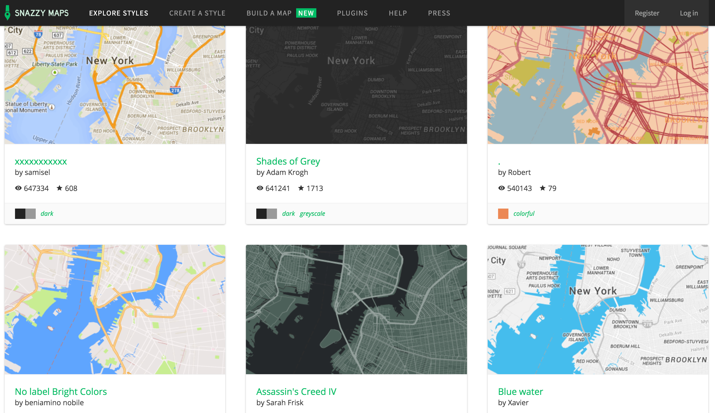Open the xxxxxxxxxxx style by samisel
Viewport: 715px width, 413px height.
pos(41,162)
